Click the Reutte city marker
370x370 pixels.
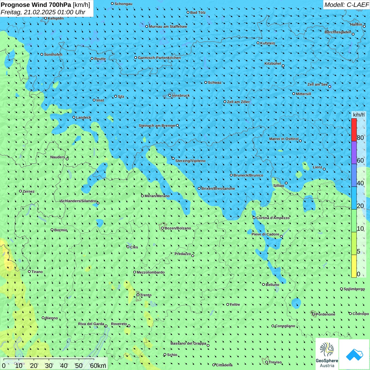tap(92, 59)
